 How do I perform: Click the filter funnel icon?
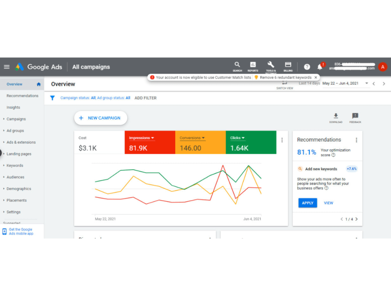click(x=52, y=98)
